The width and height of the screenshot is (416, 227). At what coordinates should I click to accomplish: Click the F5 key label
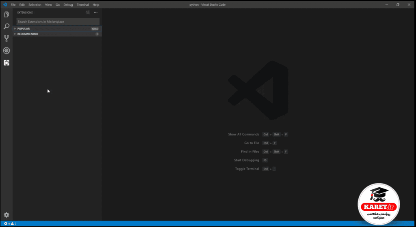[265, 161]
